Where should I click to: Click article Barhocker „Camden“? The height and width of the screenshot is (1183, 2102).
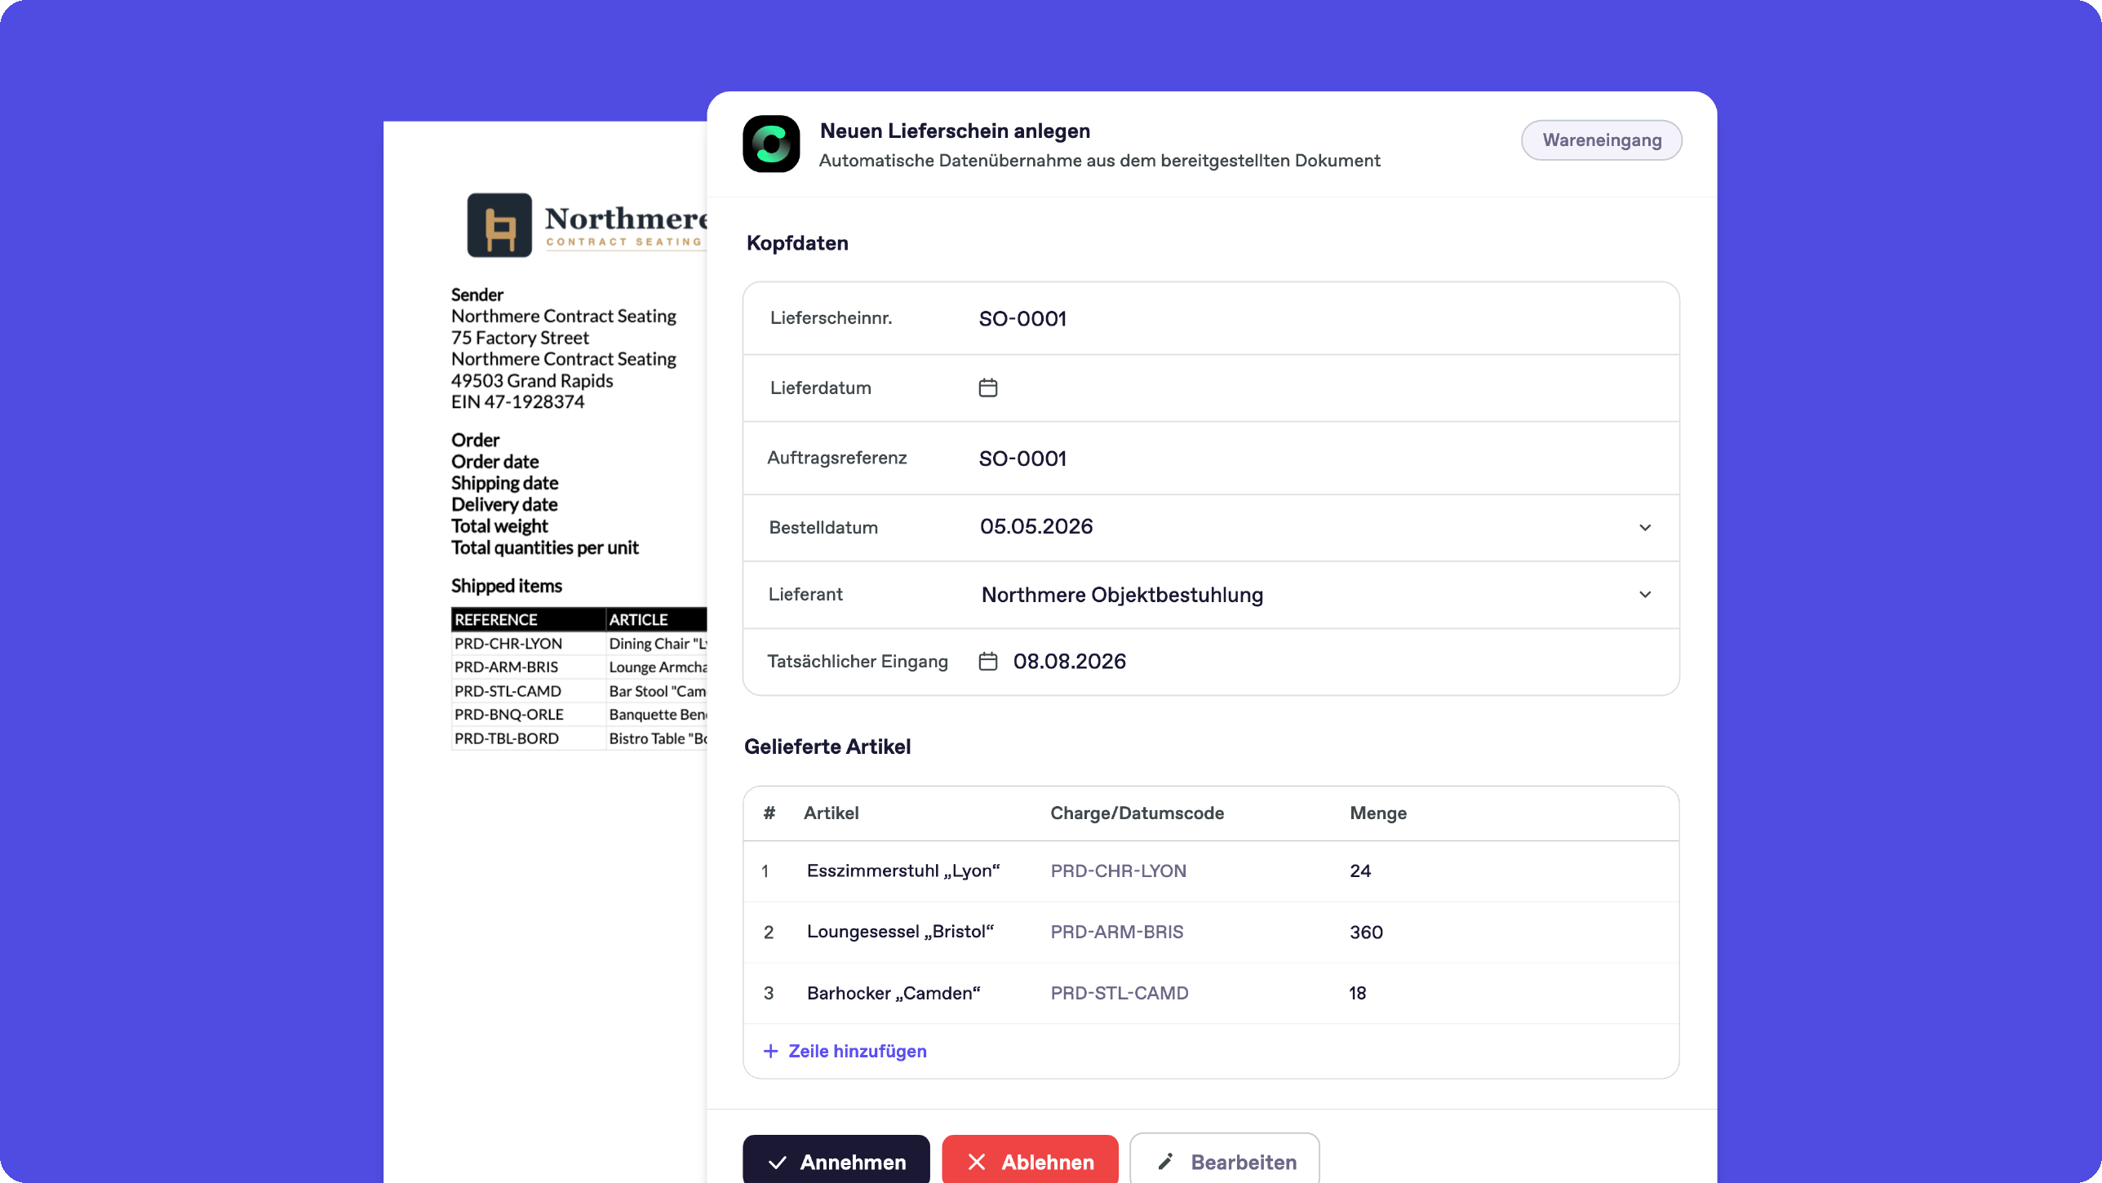(894, 993)
